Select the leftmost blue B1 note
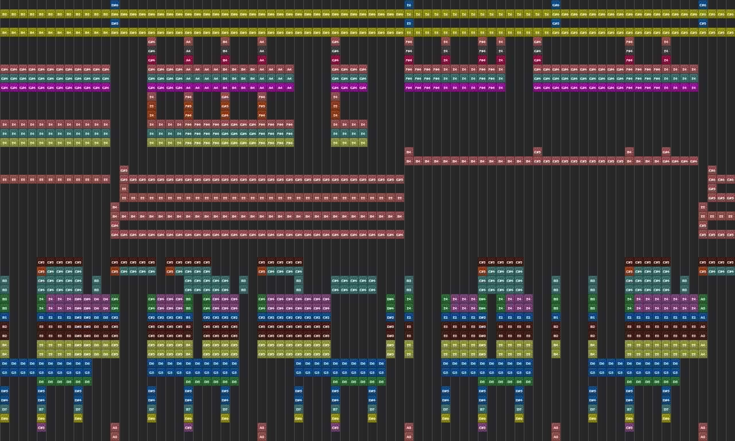This screenshot has height=441, width=735. coord(5,317)
